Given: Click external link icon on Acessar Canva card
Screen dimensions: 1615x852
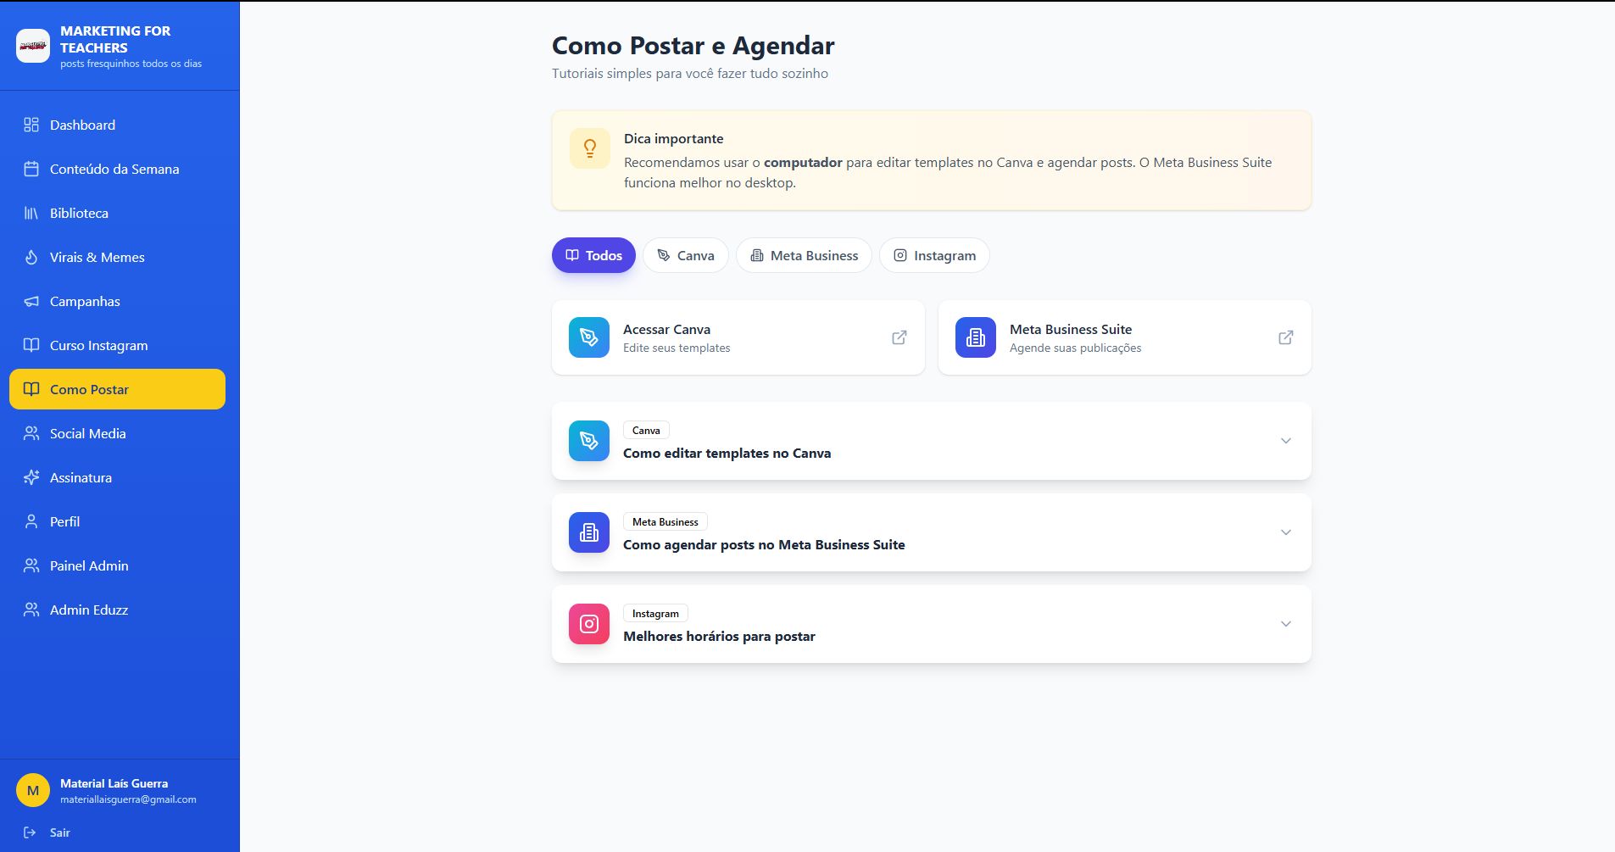Looking at the screenshot, I should (899, 337).
